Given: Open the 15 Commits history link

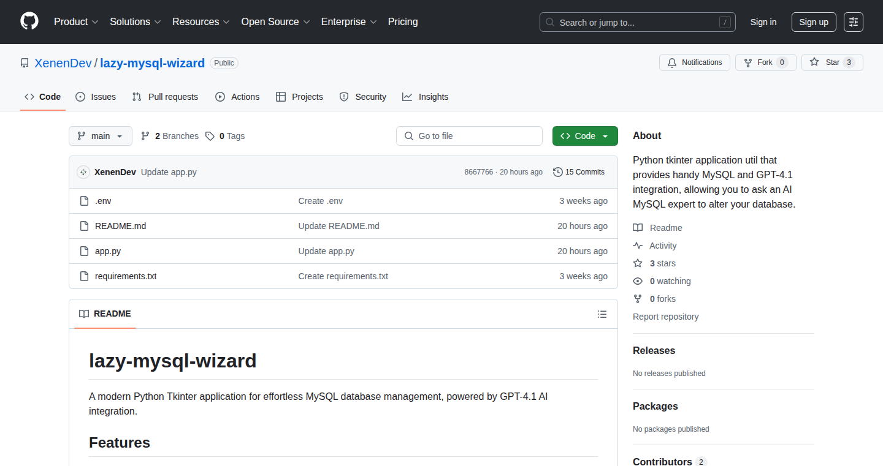Looking at the screenshot, I should pos(579,172).
